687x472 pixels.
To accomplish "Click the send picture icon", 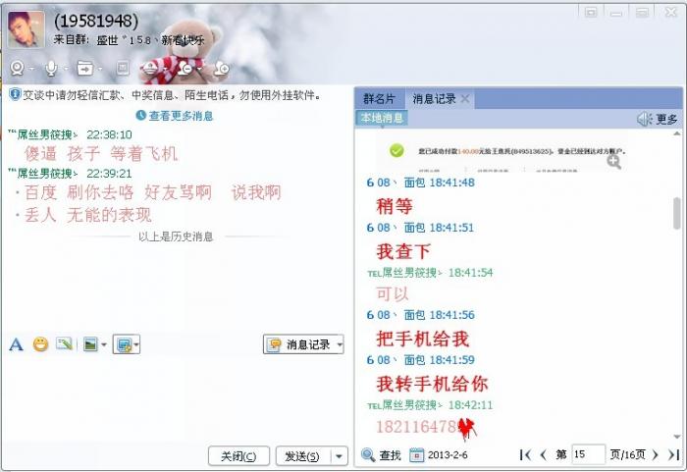I will [x=90, y=344].
